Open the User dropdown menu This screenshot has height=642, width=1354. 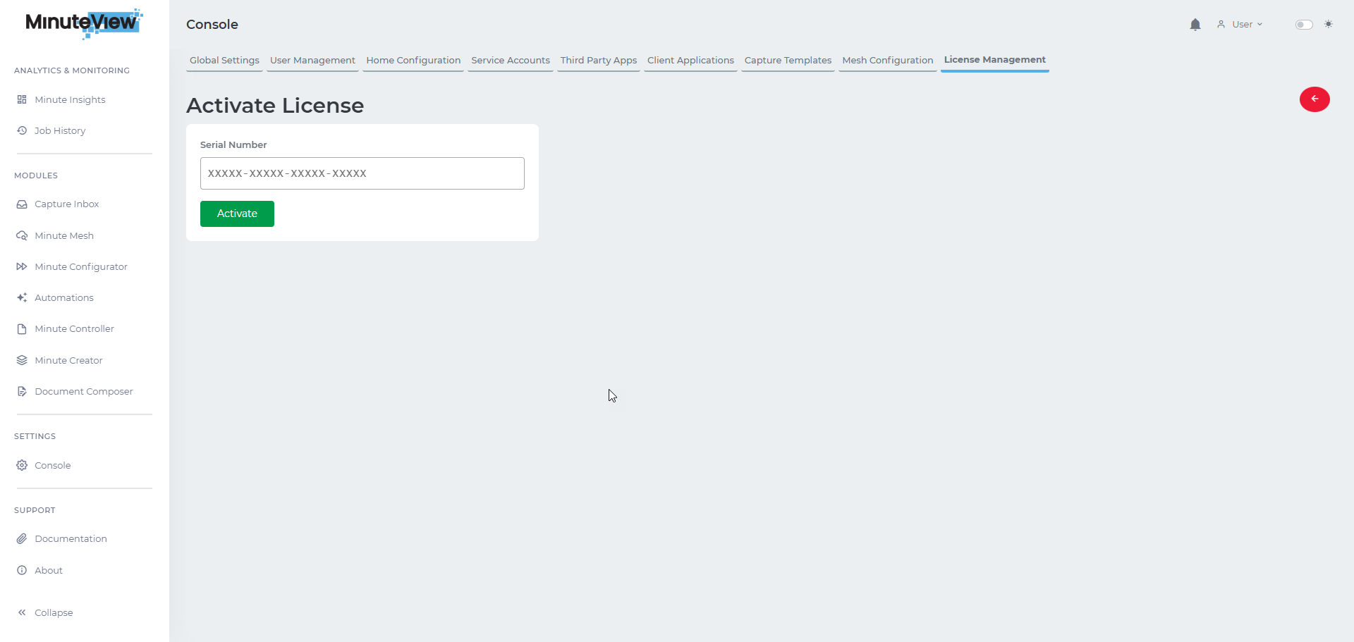click(x=1248, y=25)
